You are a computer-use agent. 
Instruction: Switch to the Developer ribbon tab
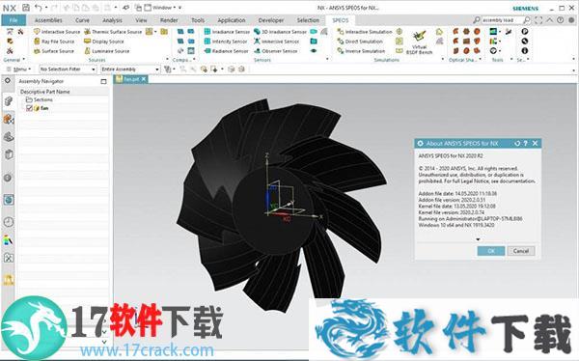point(271,20)
